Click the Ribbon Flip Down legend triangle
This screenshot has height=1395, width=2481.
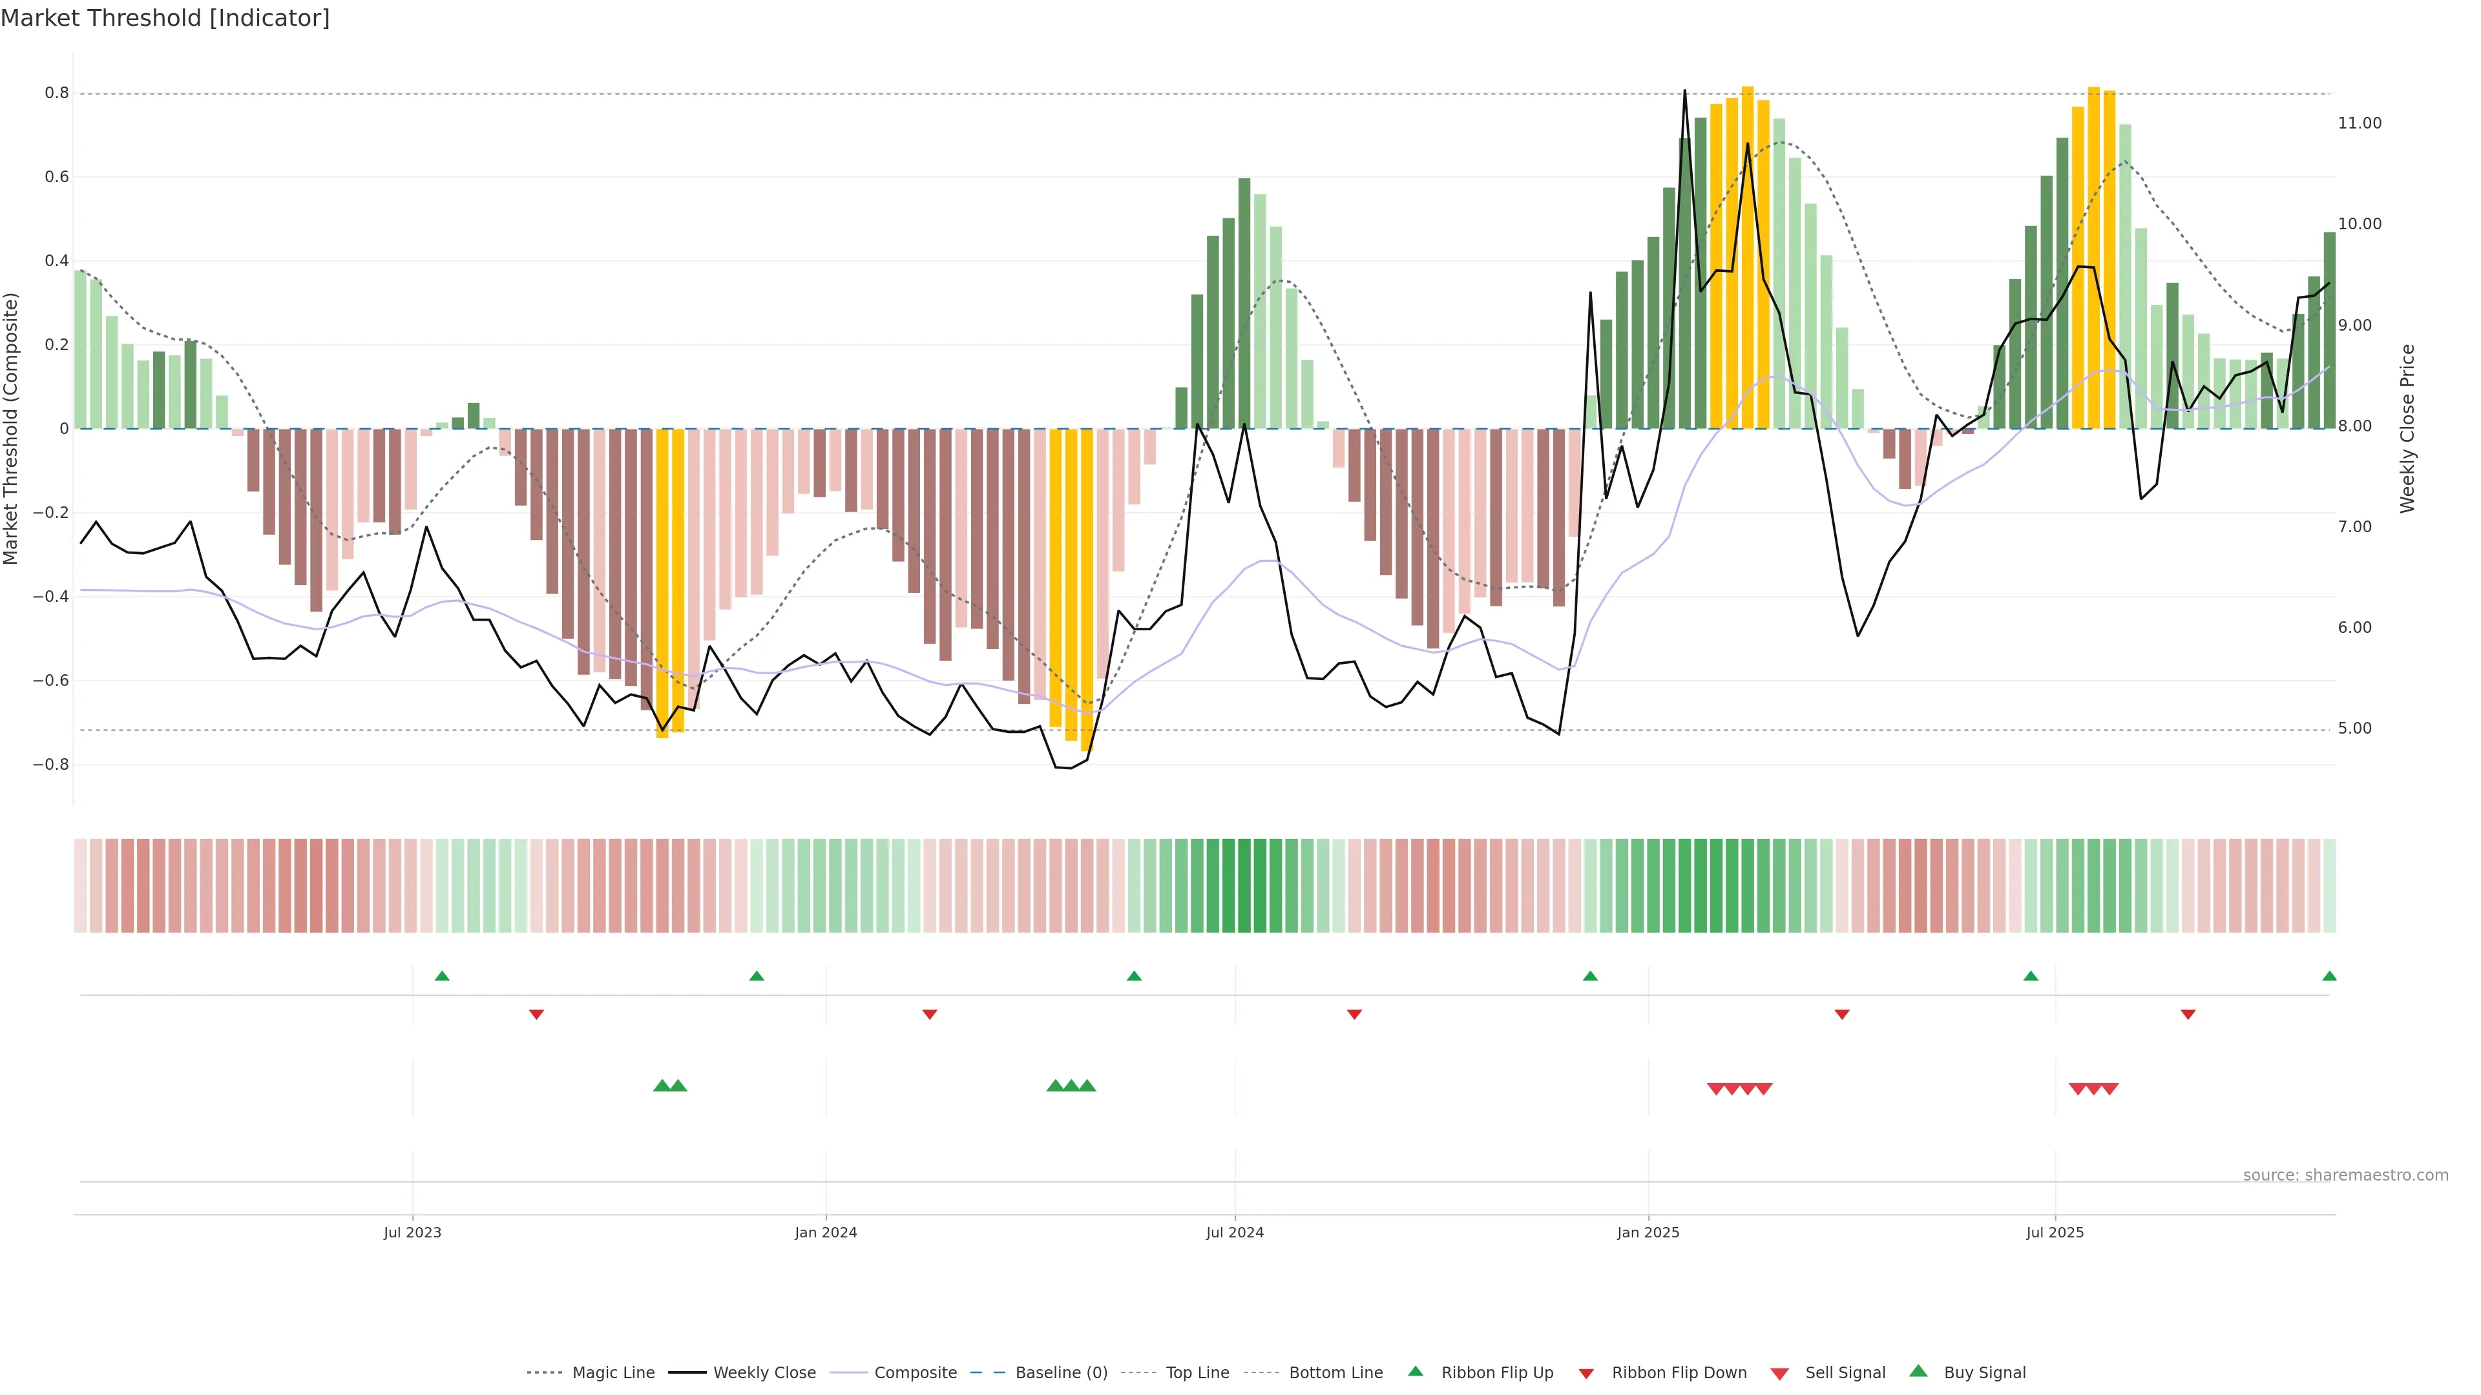1586,1374
